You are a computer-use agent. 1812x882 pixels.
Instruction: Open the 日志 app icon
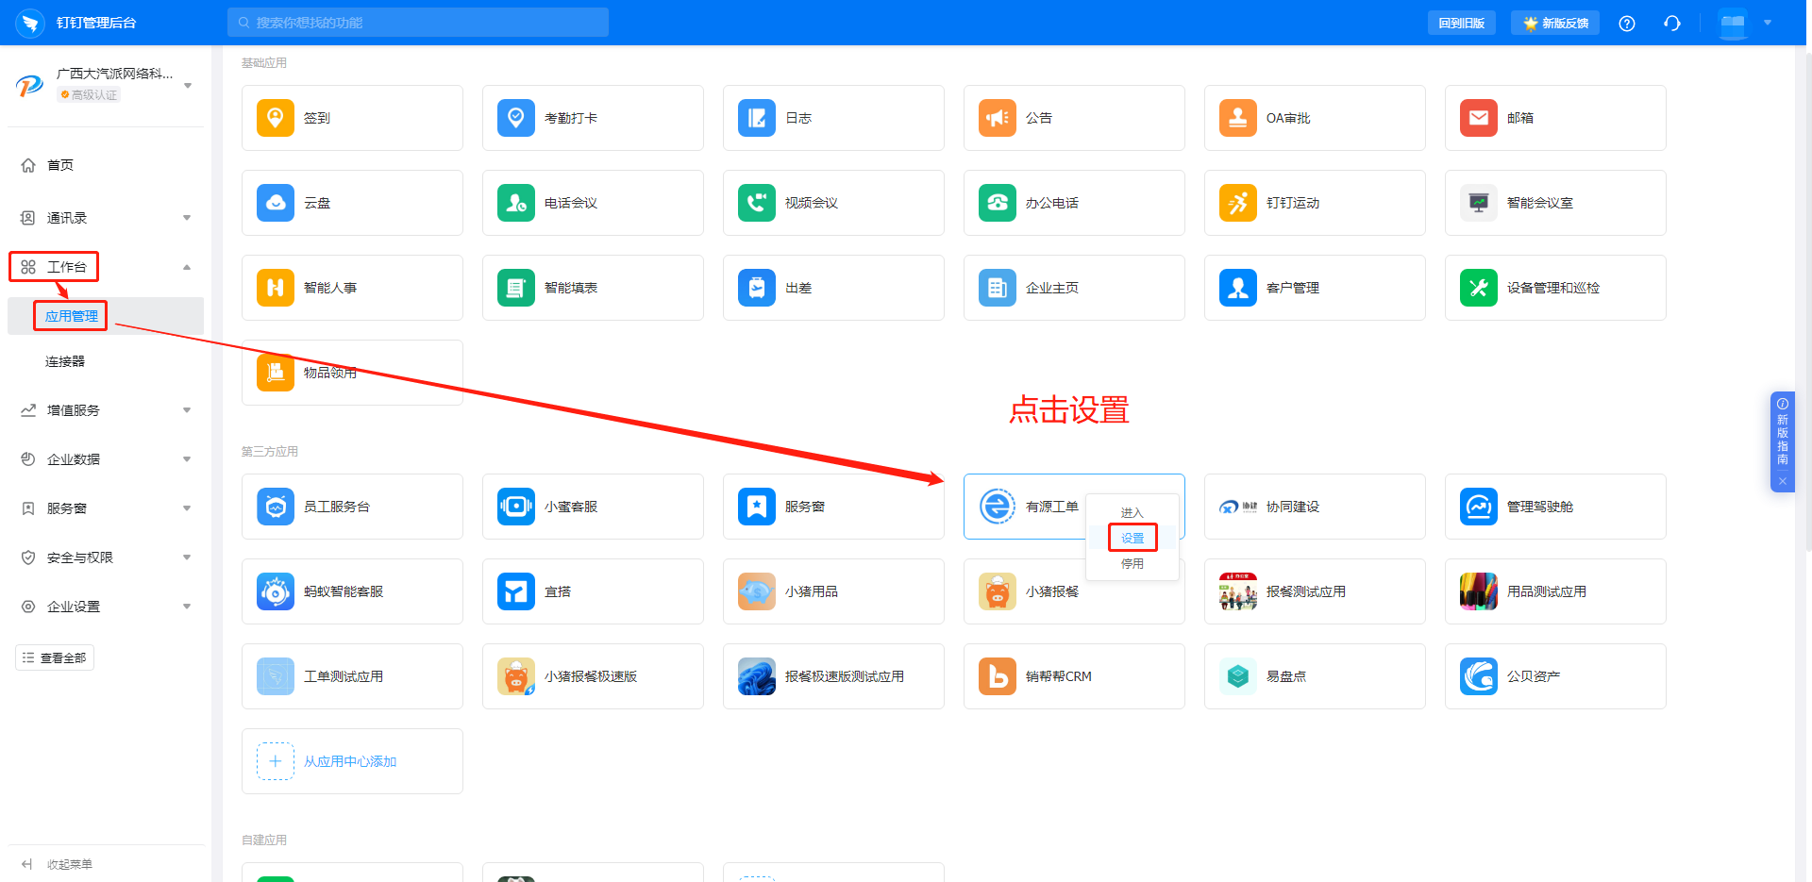pyautogui.click(x=757, y=118)
